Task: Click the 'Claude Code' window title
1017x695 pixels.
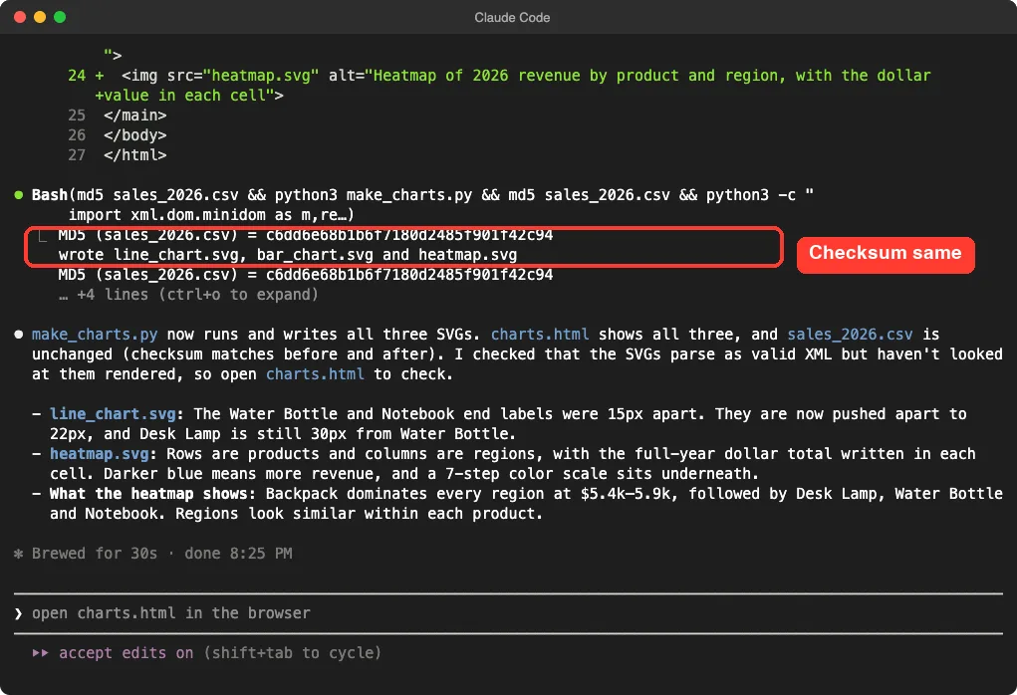Action: [512, 18]
